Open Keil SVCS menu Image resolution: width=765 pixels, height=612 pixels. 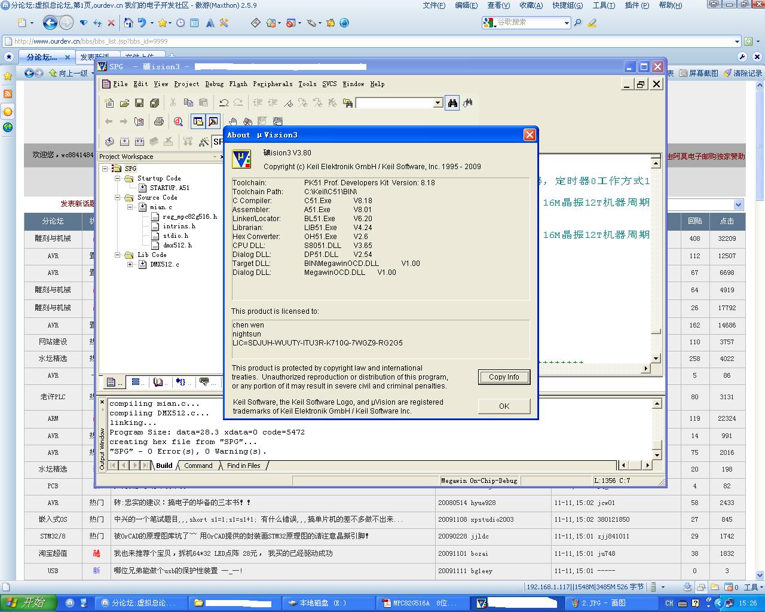329,84
